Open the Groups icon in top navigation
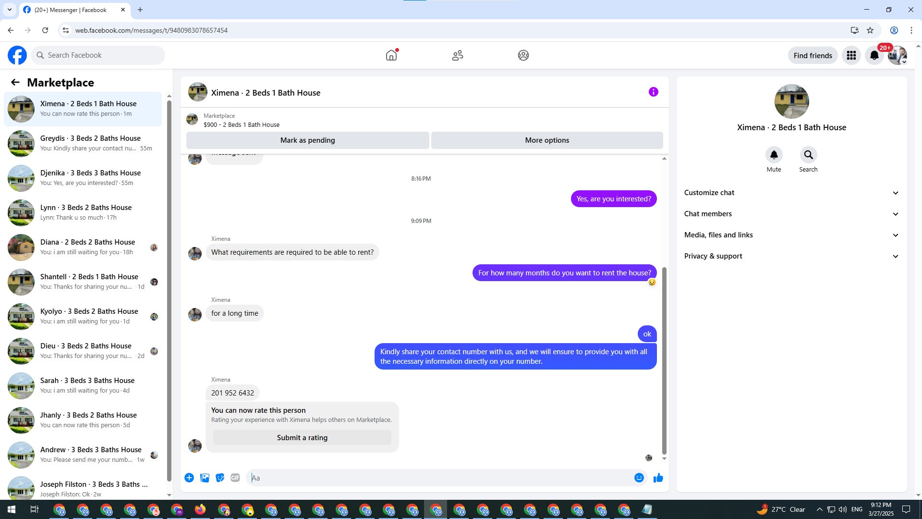The width and height of the screenshot is (922, 519). (523, 55)
